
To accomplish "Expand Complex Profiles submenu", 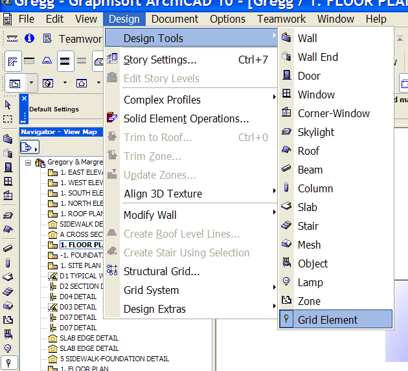I will (x=191, y=100).
